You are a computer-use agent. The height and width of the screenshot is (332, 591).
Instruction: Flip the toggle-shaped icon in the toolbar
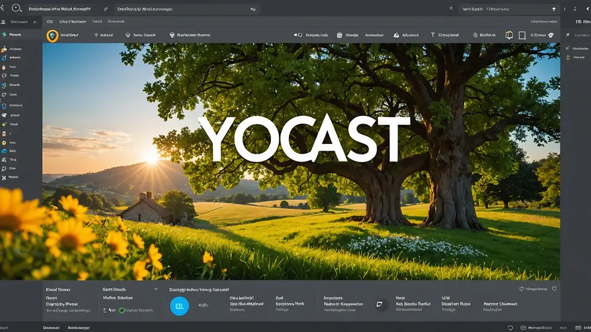pyautogui.click(x=298, y=35)
